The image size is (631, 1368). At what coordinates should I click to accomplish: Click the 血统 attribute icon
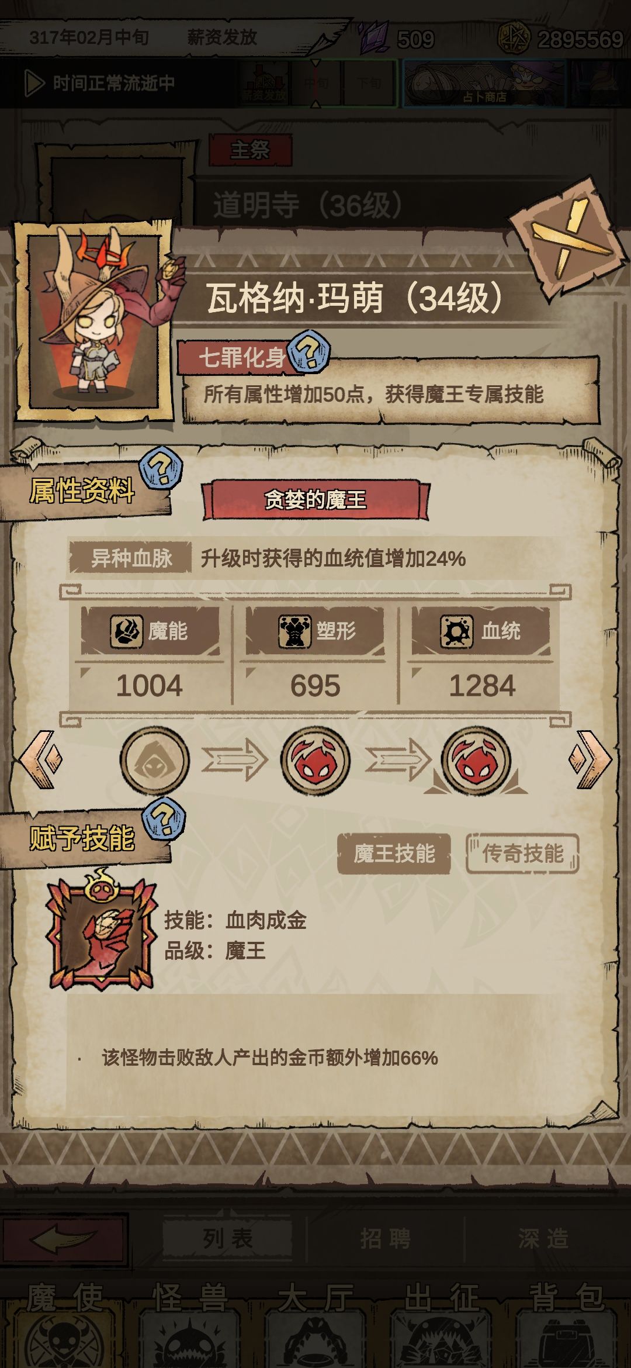point(456,631)
